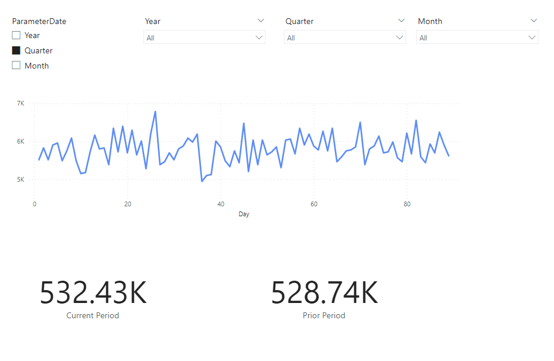Check the Month checkbox under ParameterDate

16,66
